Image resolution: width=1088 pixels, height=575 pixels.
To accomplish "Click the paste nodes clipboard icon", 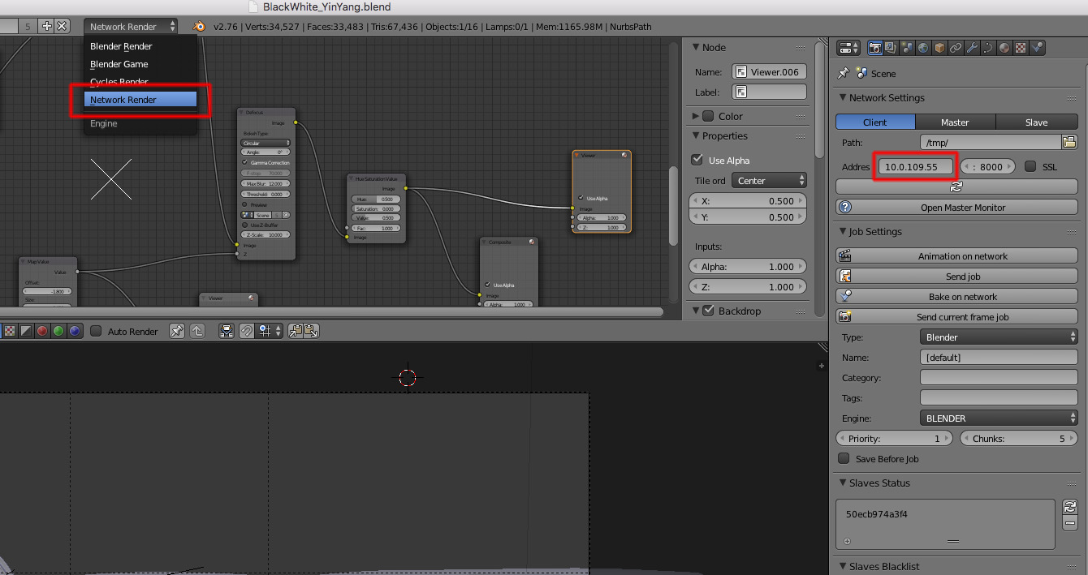I will [312, 331].
